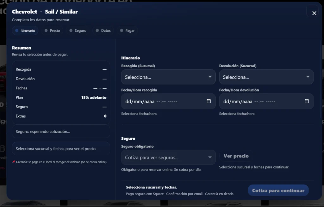Switch to the Datos step tab
Image resolution: width=324 pixels, height=207 pixels.
coord(103,31)
